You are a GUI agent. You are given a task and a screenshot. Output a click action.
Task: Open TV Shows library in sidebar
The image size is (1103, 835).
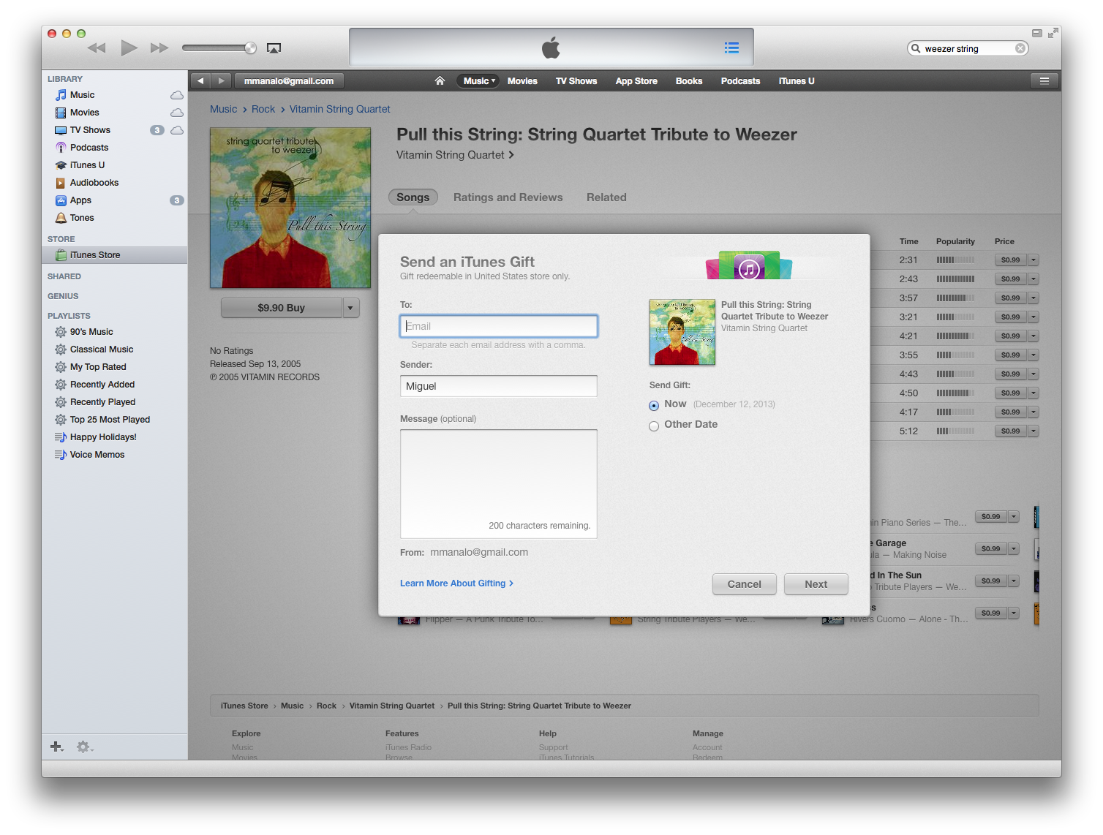tap(90, 130)
